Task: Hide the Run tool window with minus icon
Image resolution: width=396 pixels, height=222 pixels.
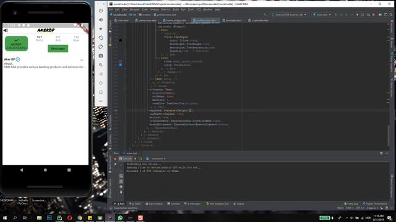Action: point(387,153)
